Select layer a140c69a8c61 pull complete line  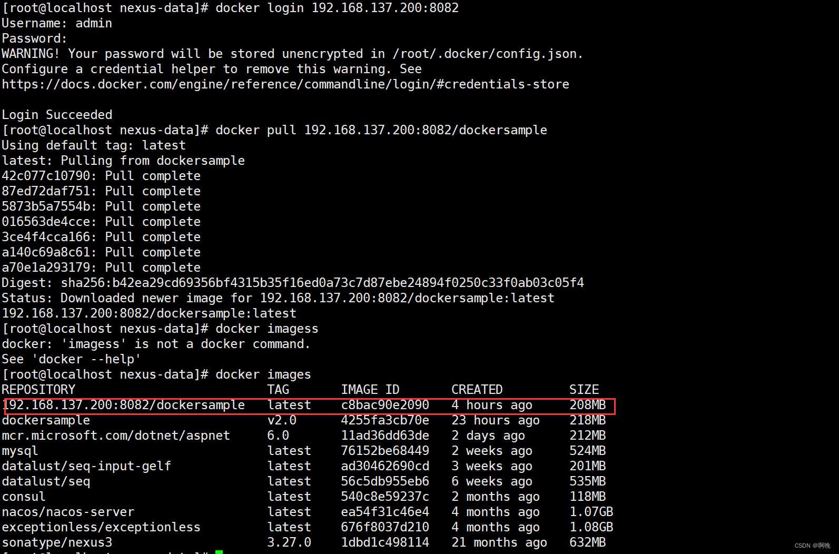tap(101, 252)
